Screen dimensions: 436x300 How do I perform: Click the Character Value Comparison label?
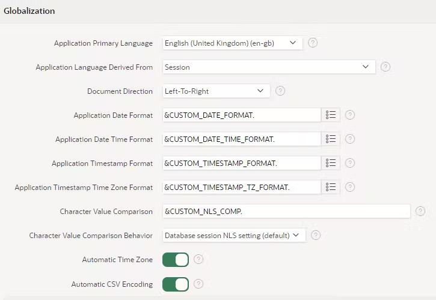coord(106,212)
